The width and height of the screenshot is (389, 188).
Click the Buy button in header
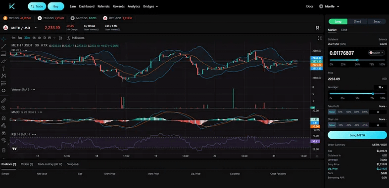click(x=56, y=6)
